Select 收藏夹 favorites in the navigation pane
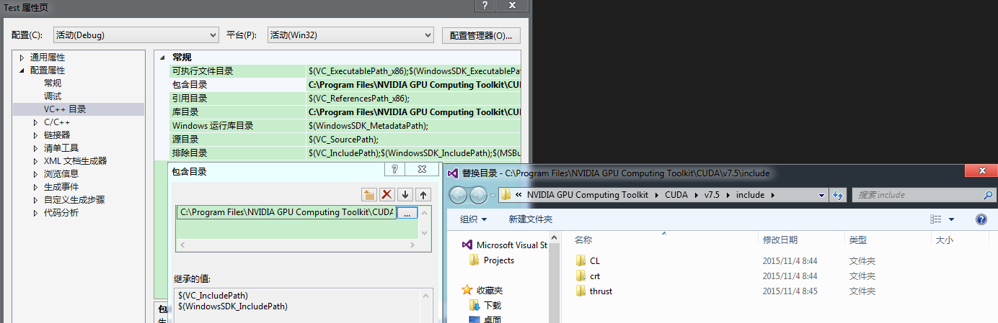 [482, 290]
